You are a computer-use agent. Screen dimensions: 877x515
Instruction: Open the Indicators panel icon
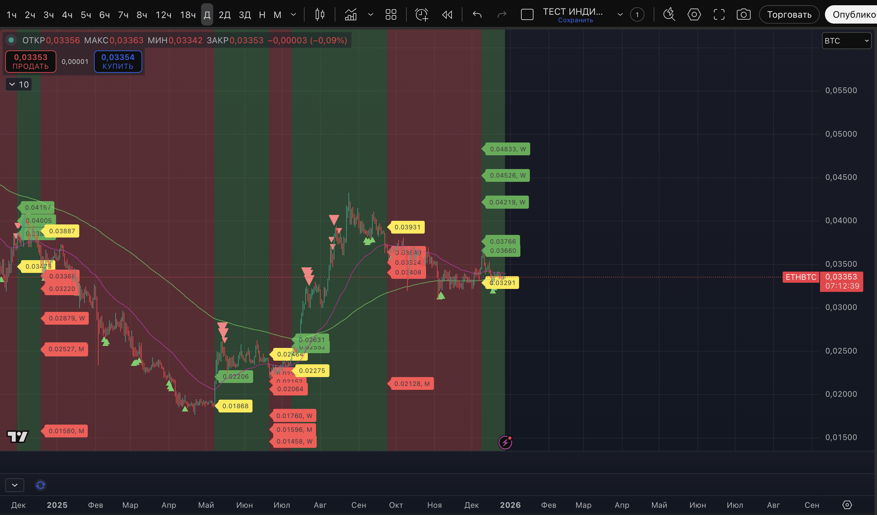click(x=350, y=15)
